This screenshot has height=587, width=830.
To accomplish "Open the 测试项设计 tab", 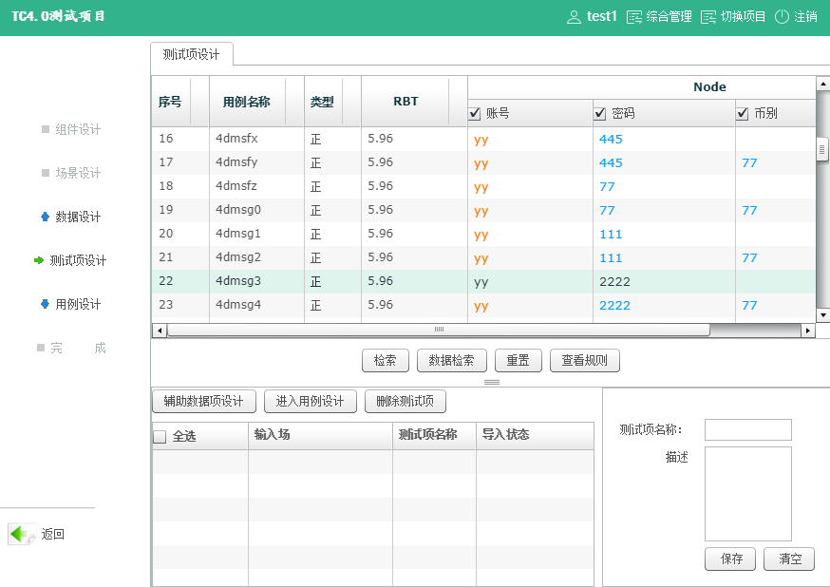I will [x=191, y=54].
